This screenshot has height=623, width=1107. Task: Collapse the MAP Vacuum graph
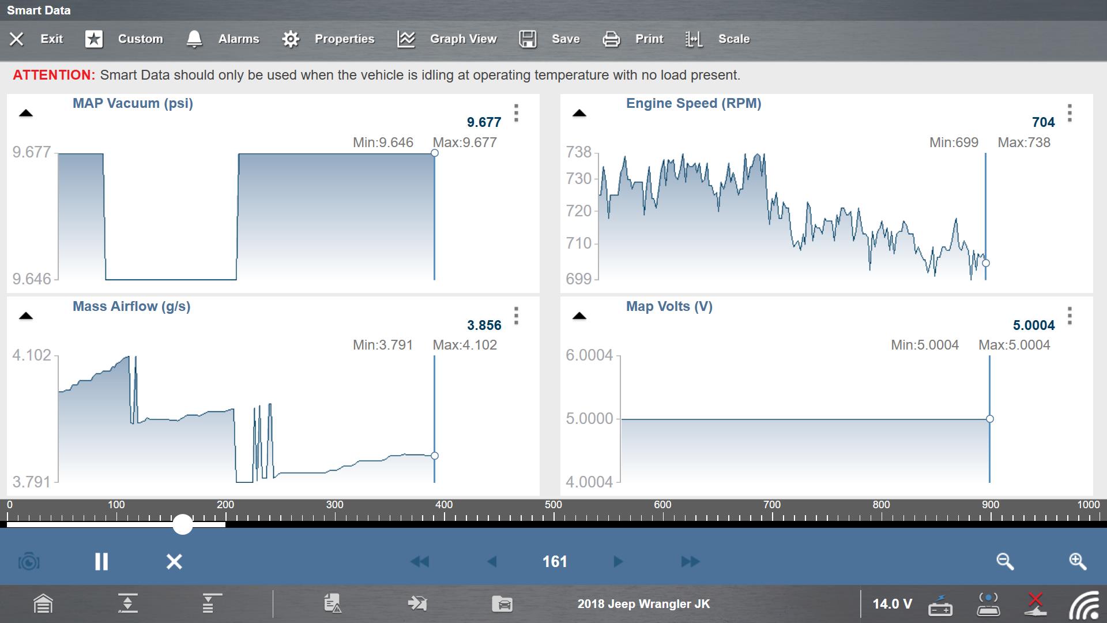tap(26, 113)
